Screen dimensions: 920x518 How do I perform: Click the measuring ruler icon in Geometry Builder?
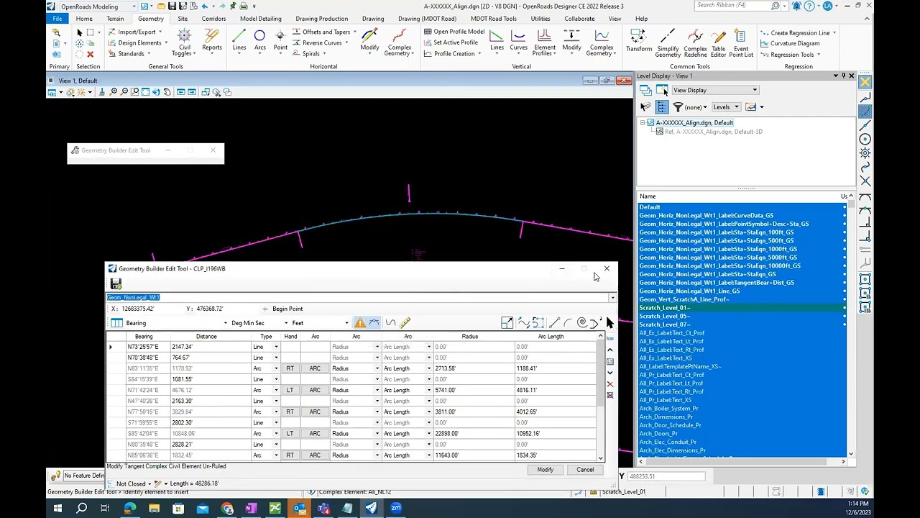(x=405, y=323)
